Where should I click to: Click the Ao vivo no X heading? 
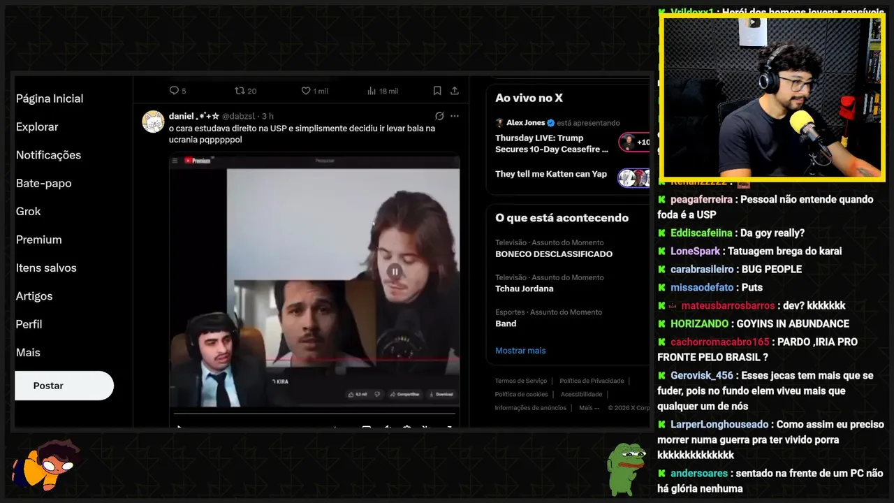click(x=529, y=98)
